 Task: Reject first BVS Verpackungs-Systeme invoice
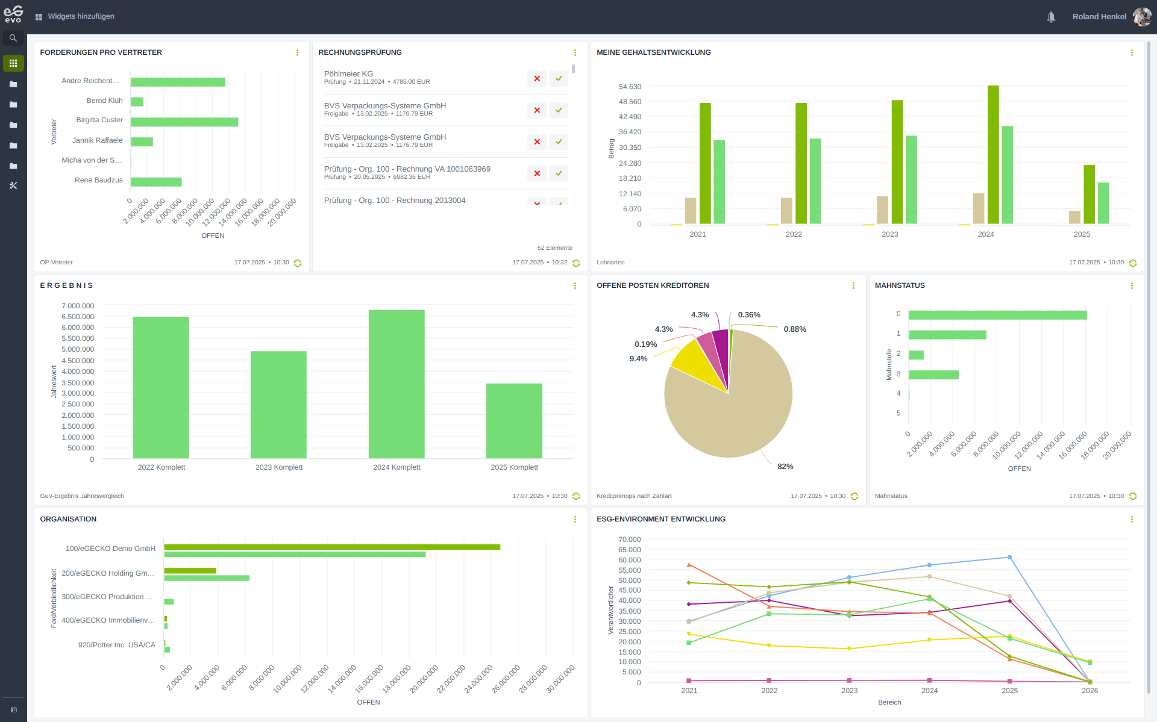click(x=537, y=110)
